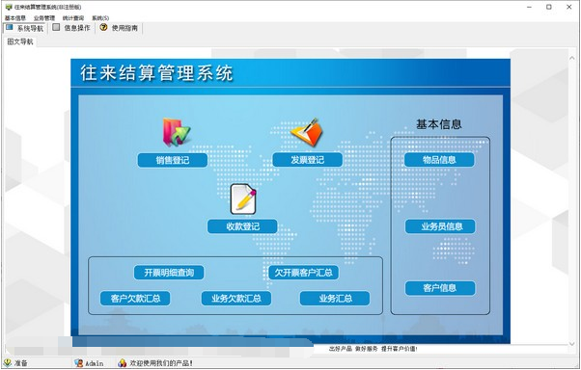The height and width of the screenshot is (370, 581).
Task: Switch to the 信息操作 toolbar tab
Action: pyautogui.click(x=71, y=28)
